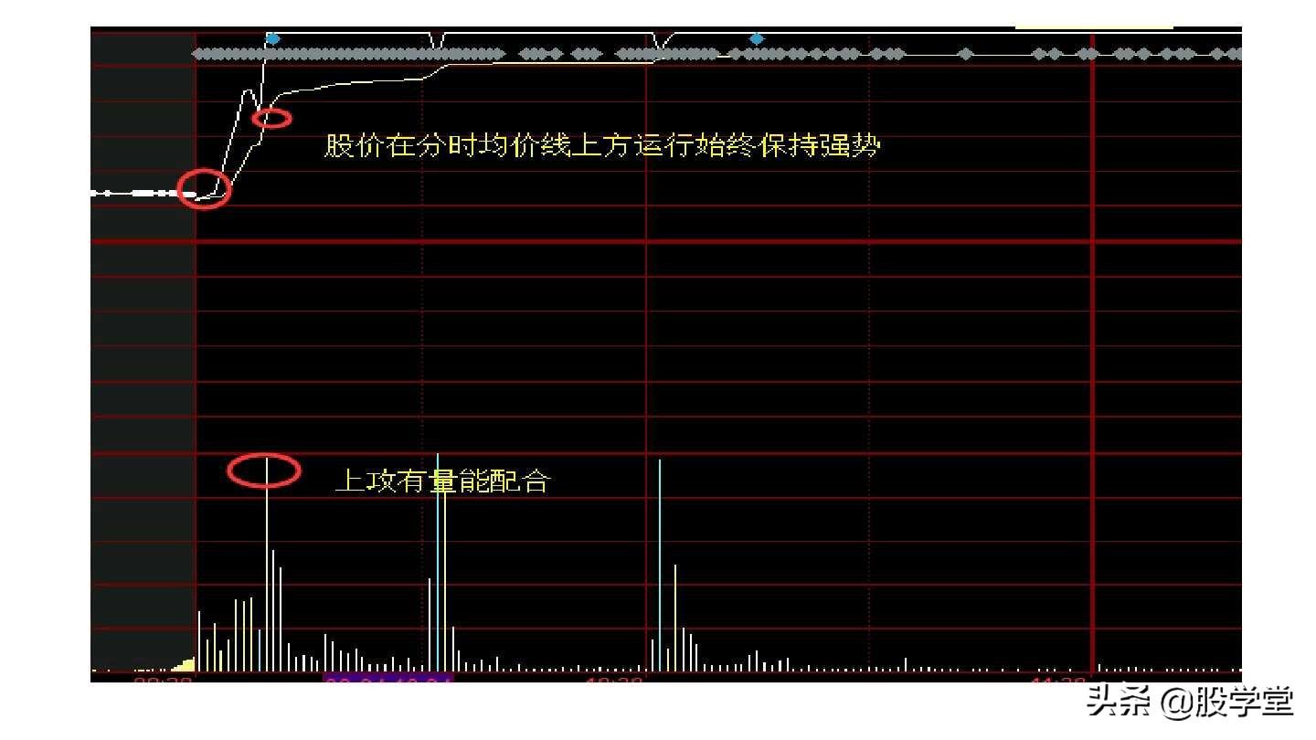Screen dimensions: 1316x740
Task: Select the purple highlighted time label
Action: [388, 681]
